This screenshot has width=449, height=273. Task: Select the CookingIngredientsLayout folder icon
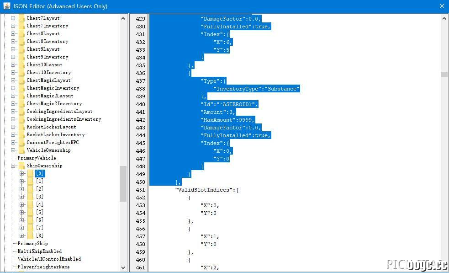pyautogui.click(x=21, y=112)
